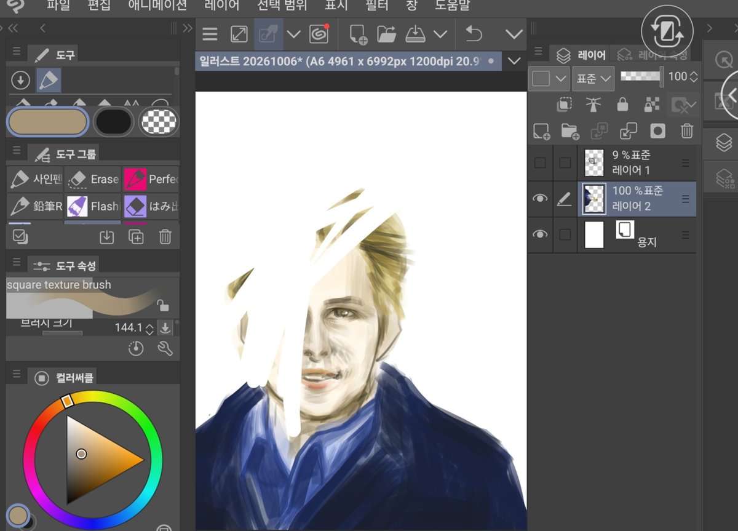Image resolution: width=738 pixels, height=531 pixels.
Task: Click the sub tool multi-select checkbox icon
Action: coord(20,237)
